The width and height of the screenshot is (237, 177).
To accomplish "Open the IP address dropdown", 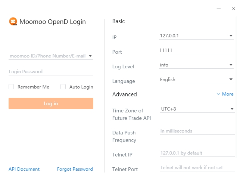I will [x=231, y=36].
